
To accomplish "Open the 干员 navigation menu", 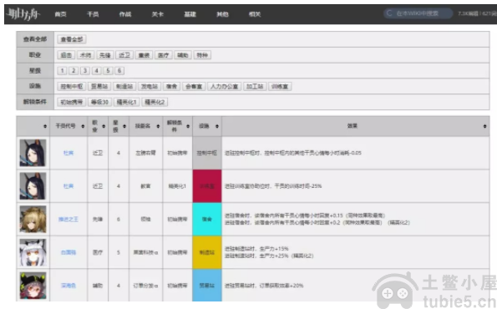I will click(x=93, y=14).
